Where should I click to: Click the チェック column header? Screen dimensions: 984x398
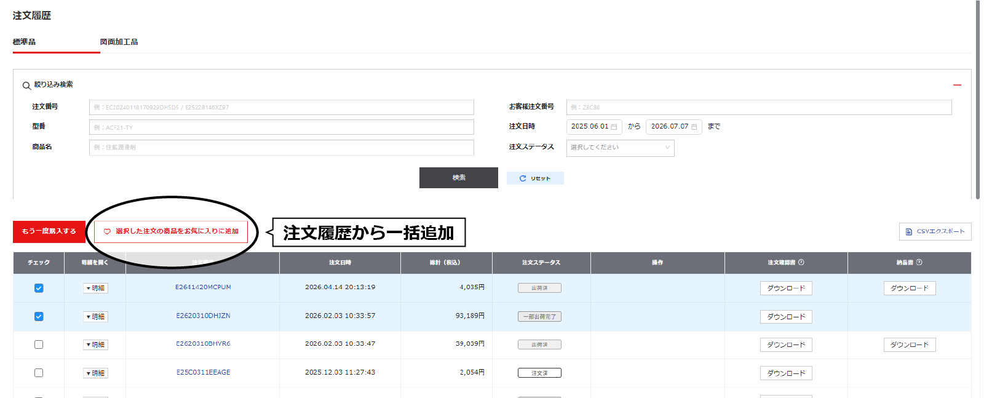(x=39, y=263)
